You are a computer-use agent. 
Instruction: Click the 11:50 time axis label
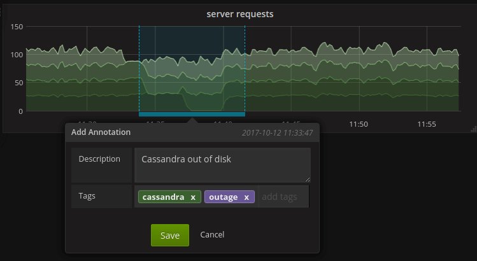tap(359, 124)
